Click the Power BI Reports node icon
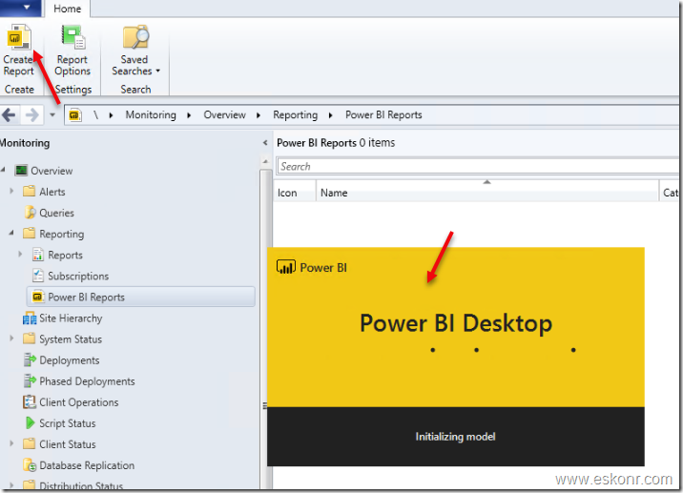Screen dimensions: 683x493 38,297
